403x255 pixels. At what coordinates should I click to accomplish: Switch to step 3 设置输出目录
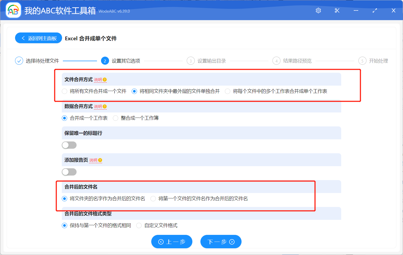pos(191,61)
